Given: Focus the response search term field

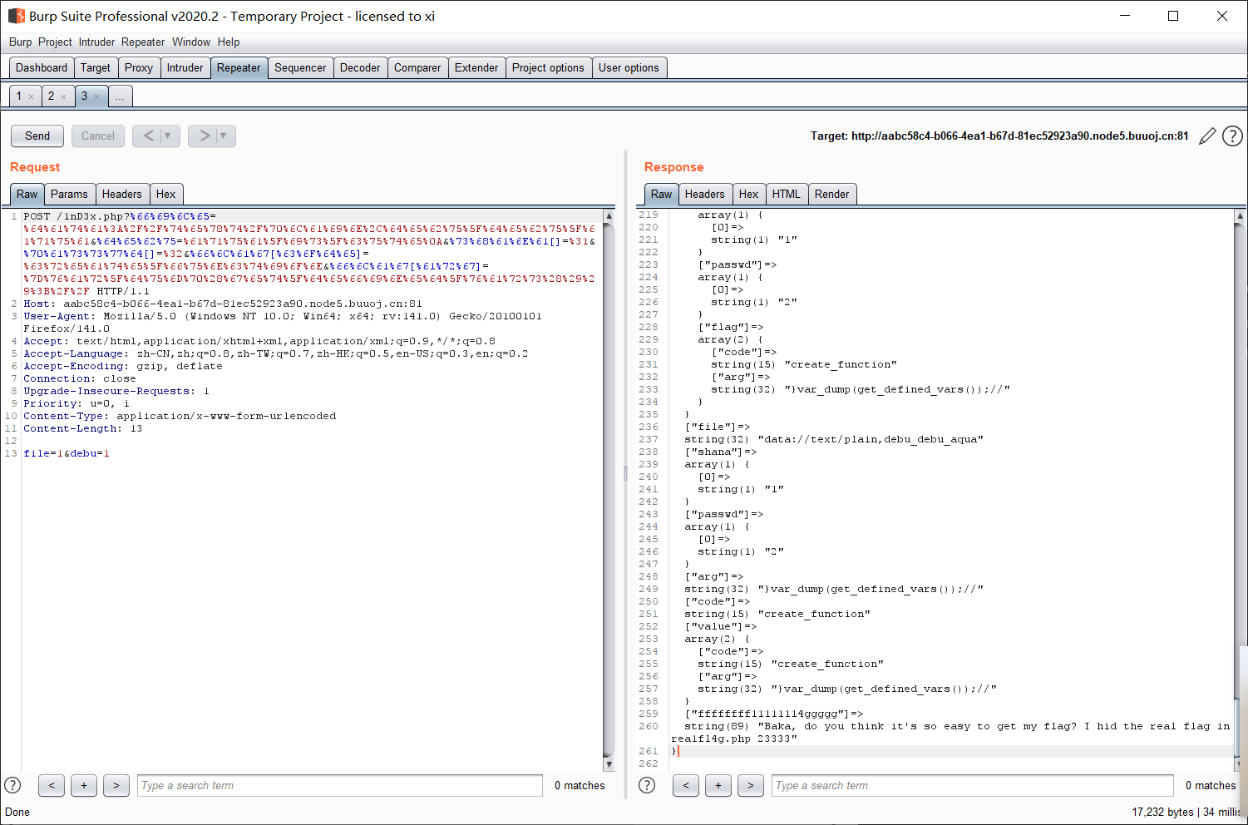Looking at the screenshot, I should [973, 785].
